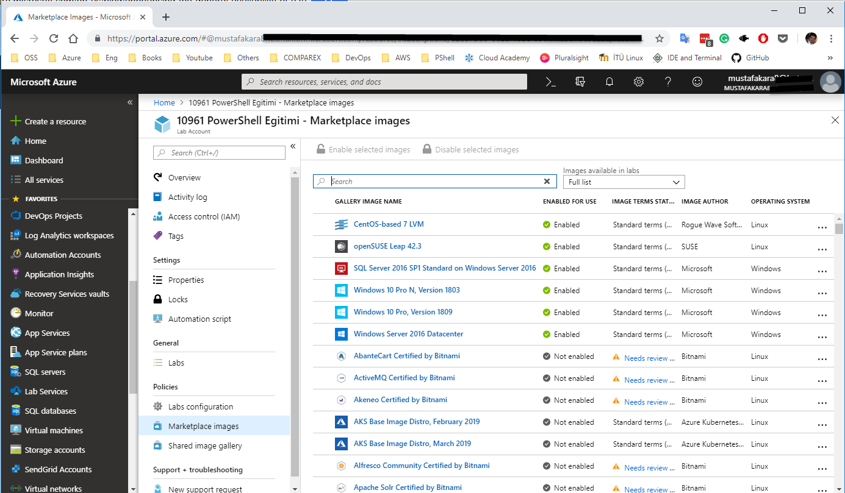Open CentOS-based 7 LVM image link
845x493 pixels.
coord(389,224)
